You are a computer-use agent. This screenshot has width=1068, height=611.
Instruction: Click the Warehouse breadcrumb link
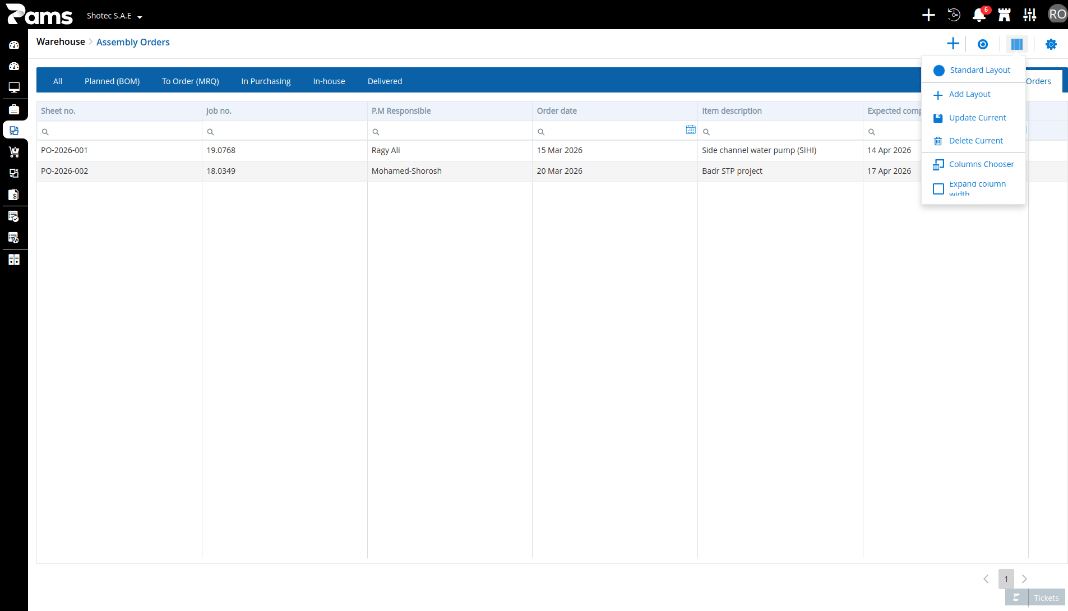61,42
